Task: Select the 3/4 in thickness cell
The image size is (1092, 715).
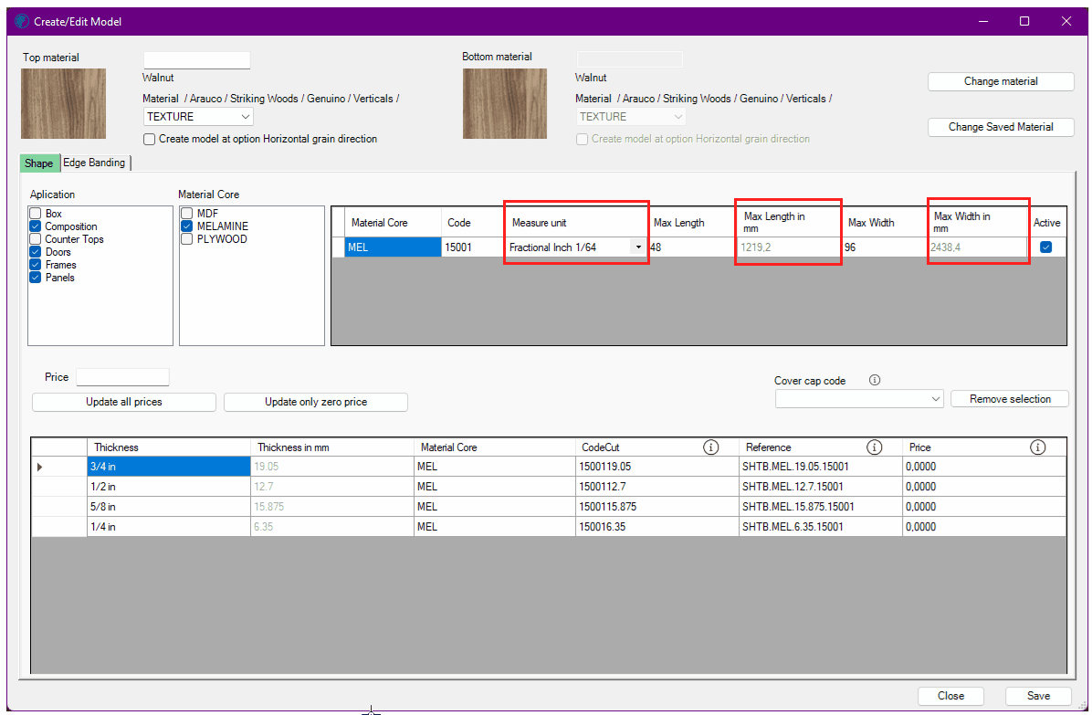Action: 169,467
